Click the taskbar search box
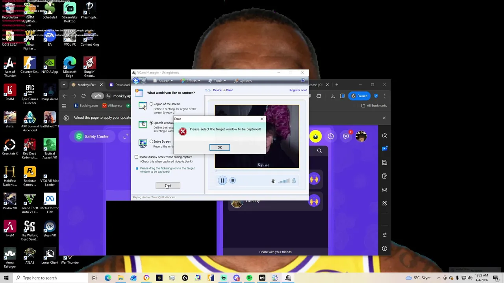504x283 pixels. 50,278
